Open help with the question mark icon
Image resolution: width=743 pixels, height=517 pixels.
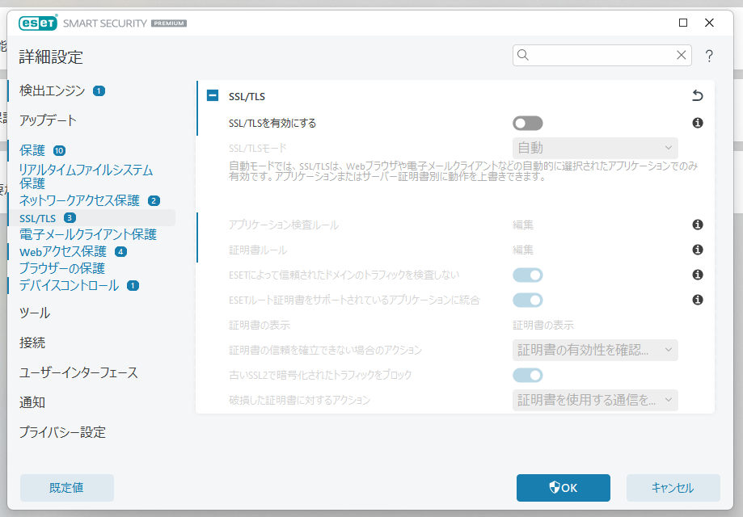pos(709,56)
